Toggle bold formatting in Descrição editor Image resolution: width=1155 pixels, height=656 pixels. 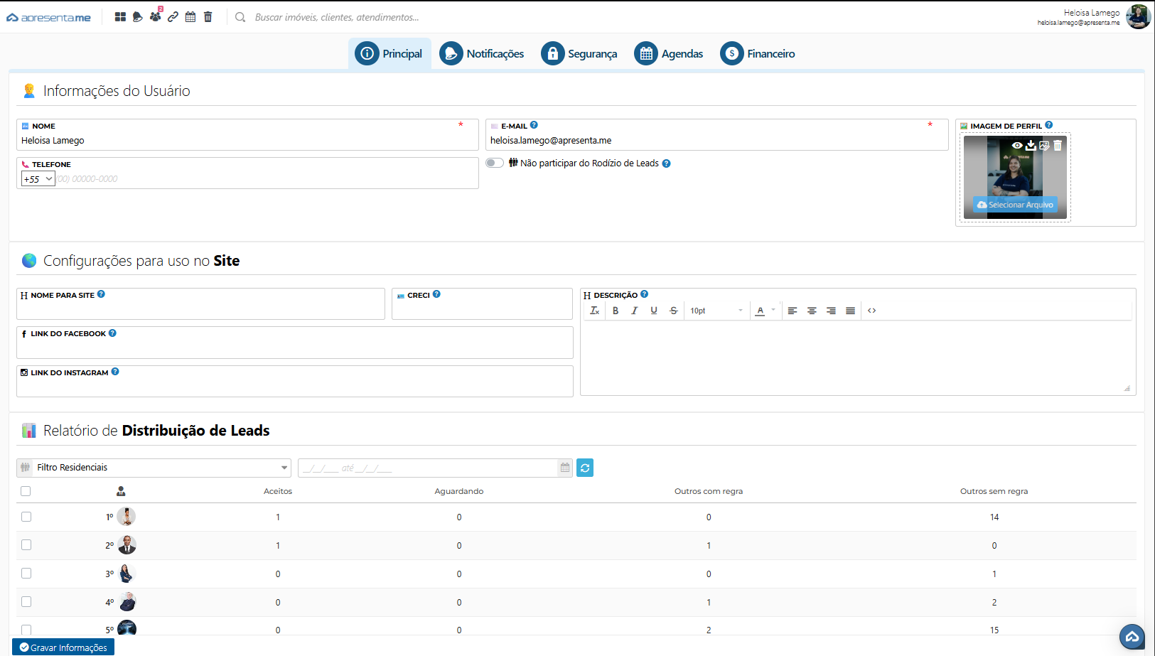point(616,311)
